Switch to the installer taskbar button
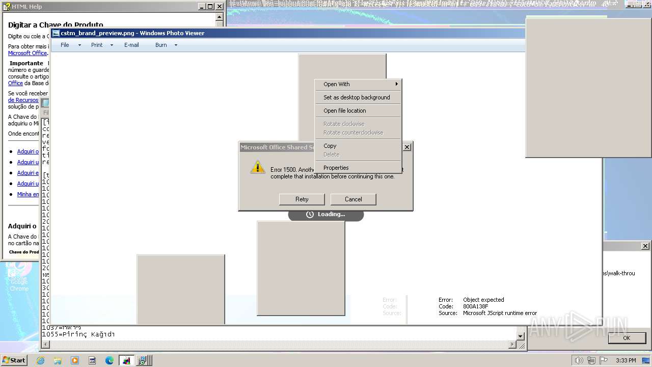Image resolution: width=652 pixels, height=367 pixels. 143,360
